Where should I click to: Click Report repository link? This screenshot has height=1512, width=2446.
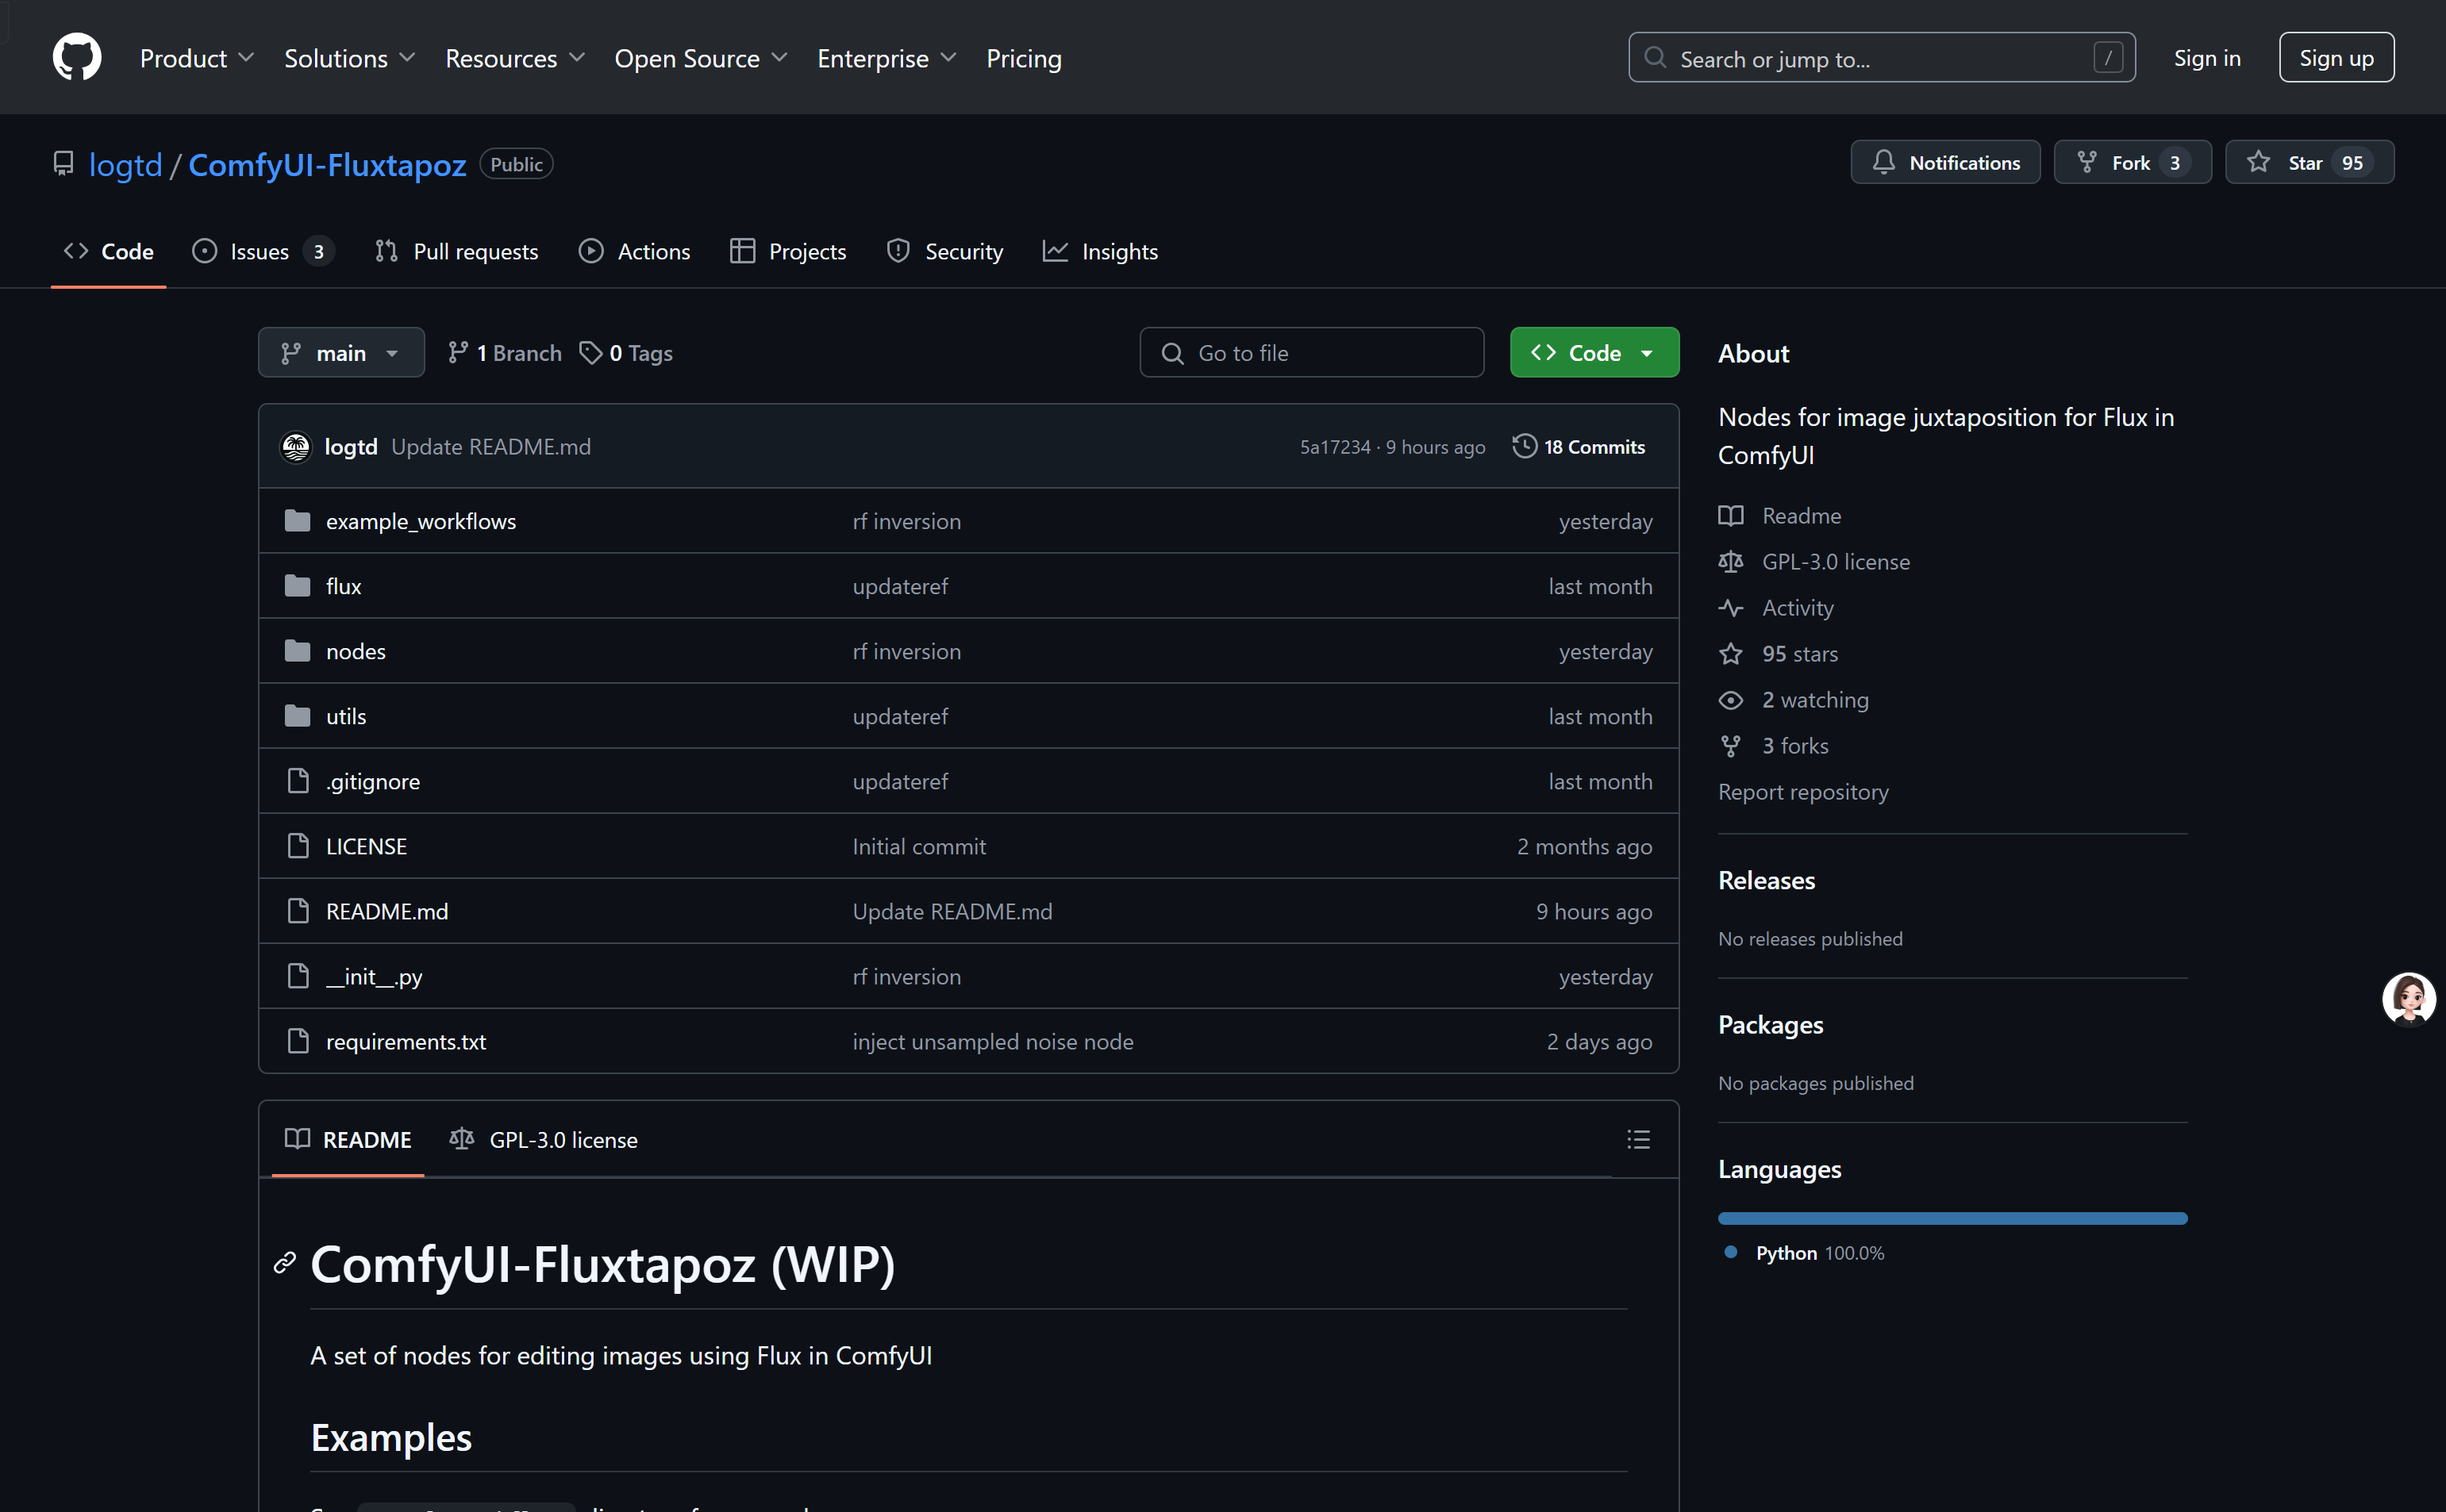(1802, 792)
